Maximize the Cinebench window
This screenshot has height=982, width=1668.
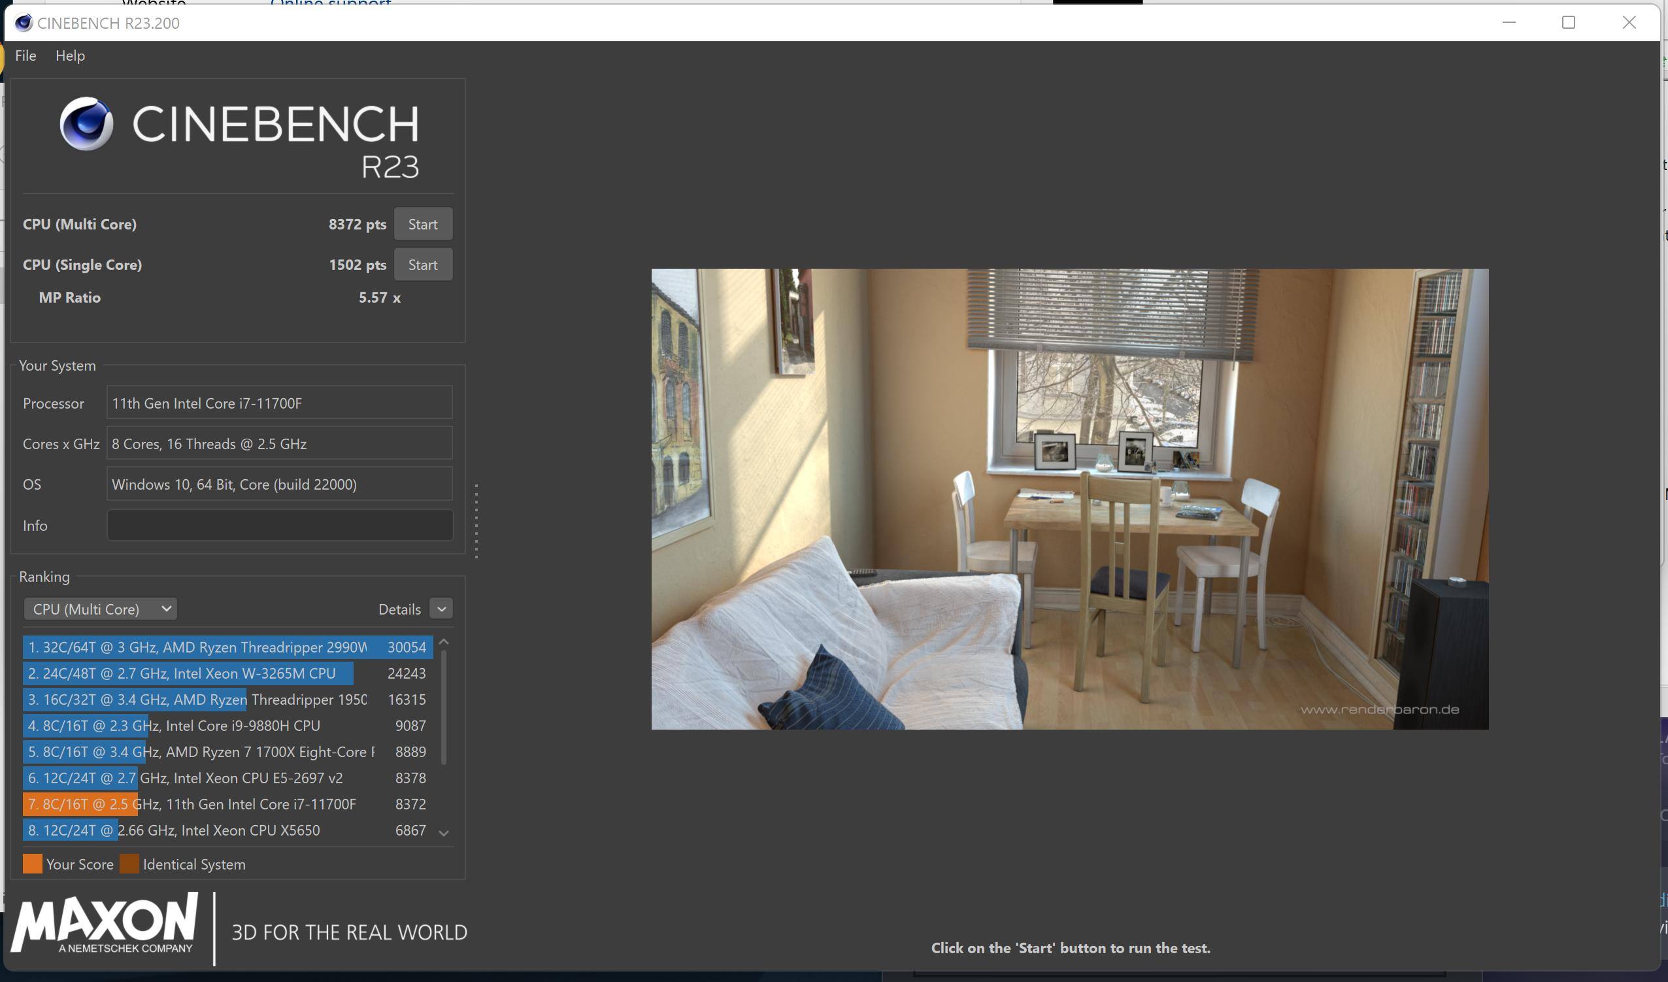coord(1568,22)
